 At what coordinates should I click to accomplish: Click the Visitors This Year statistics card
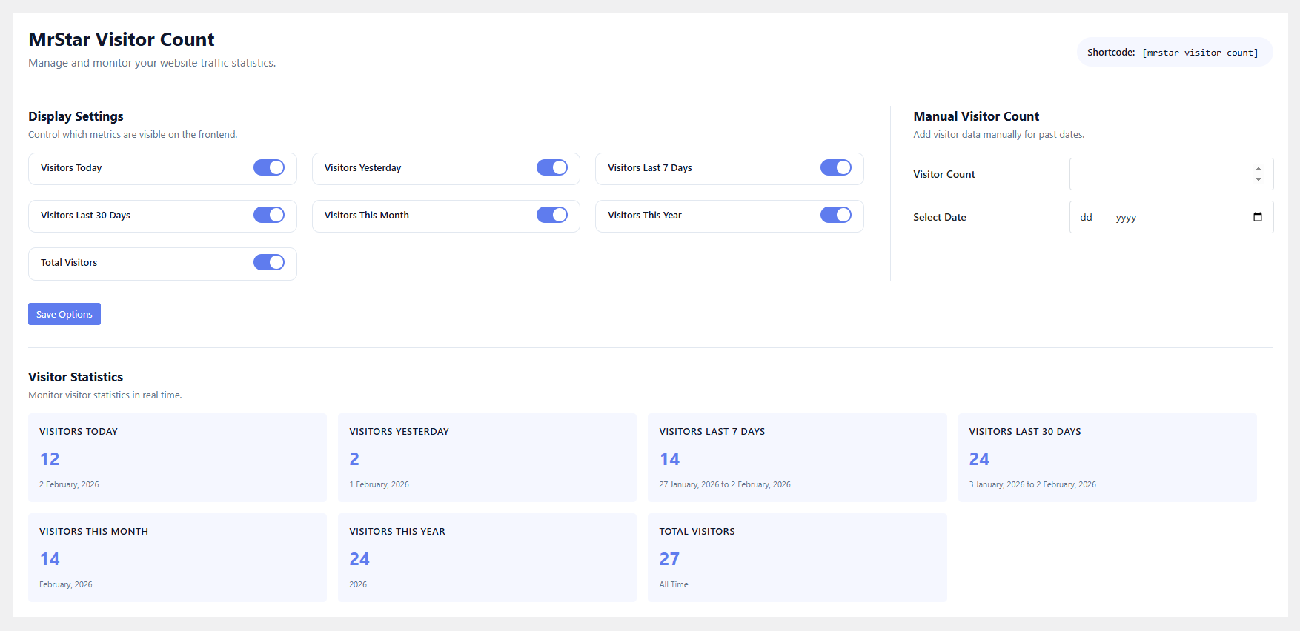click(x=487, y=558)
